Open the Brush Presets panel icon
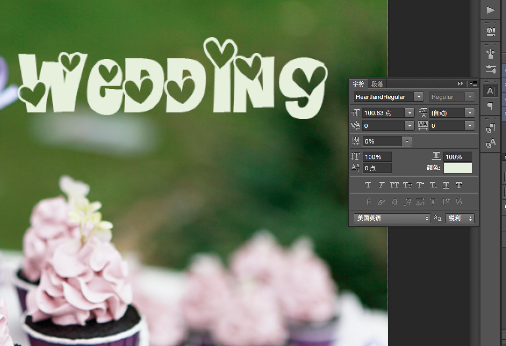Image resolution: width=506 pixels, height=346 pixels. pos(491,54)
